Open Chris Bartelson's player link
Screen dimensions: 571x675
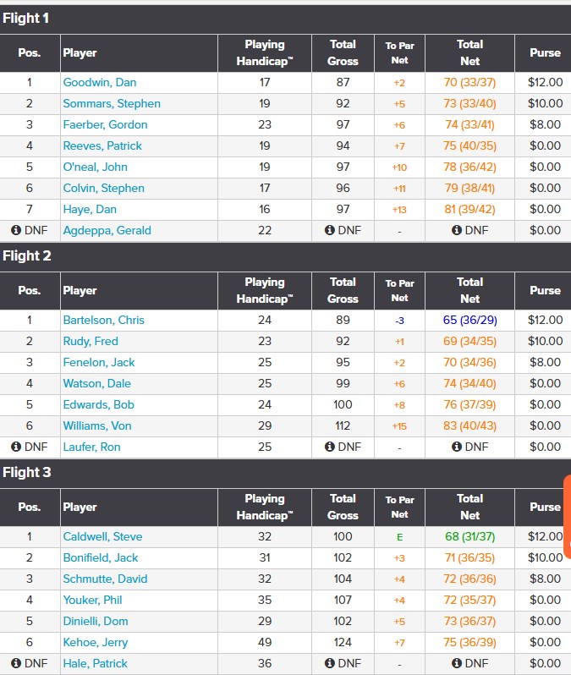(103, 320)
